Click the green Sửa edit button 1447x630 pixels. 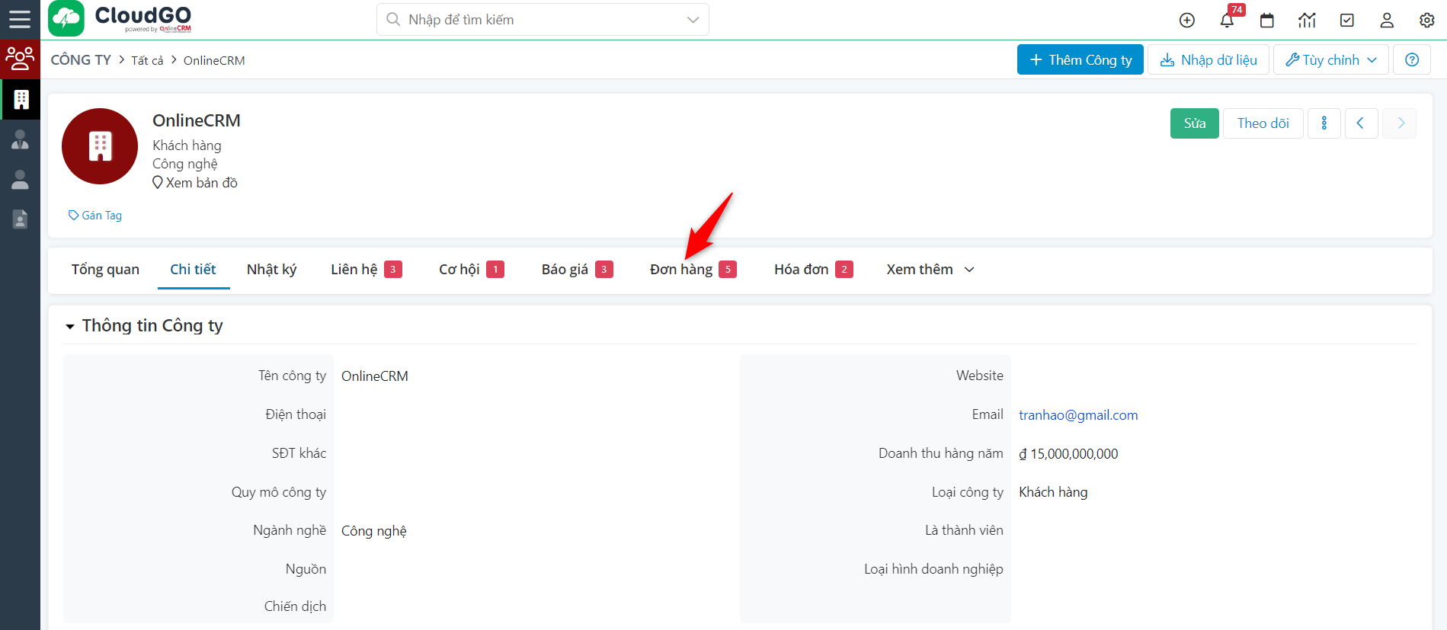coord(1194,123)
